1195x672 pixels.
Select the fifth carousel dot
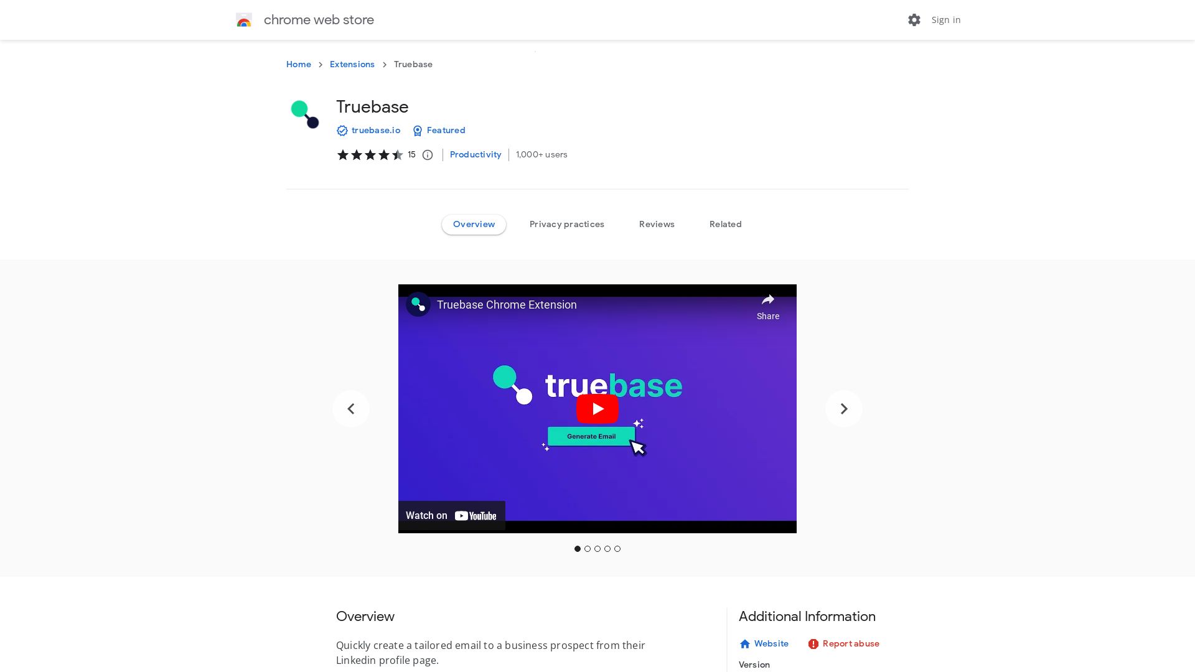(617, 549)
